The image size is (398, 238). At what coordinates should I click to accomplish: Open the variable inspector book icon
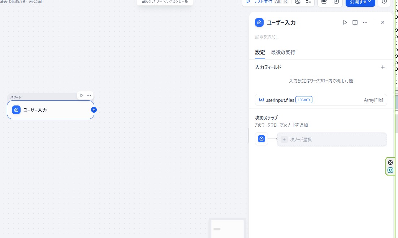coord(355,22)
